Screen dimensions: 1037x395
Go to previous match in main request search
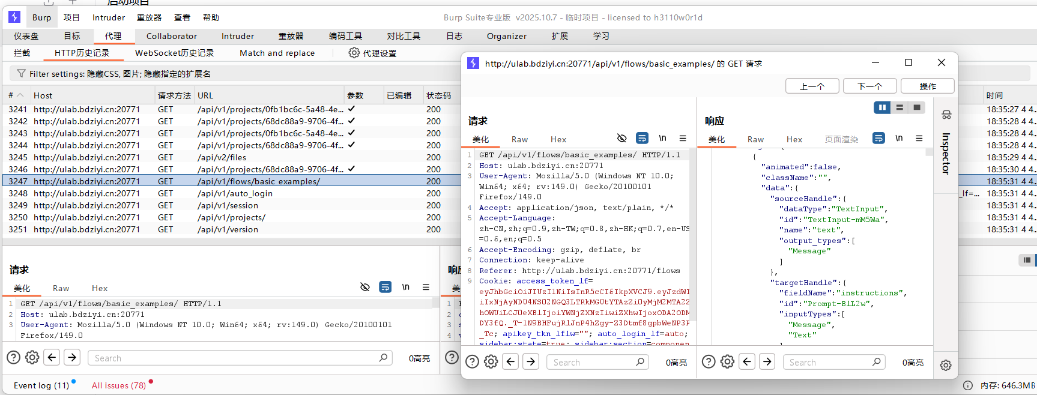(x=52, y=358)
